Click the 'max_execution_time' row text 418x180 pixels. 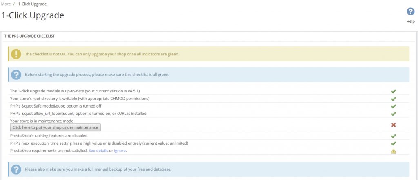[x=99, y=143]
